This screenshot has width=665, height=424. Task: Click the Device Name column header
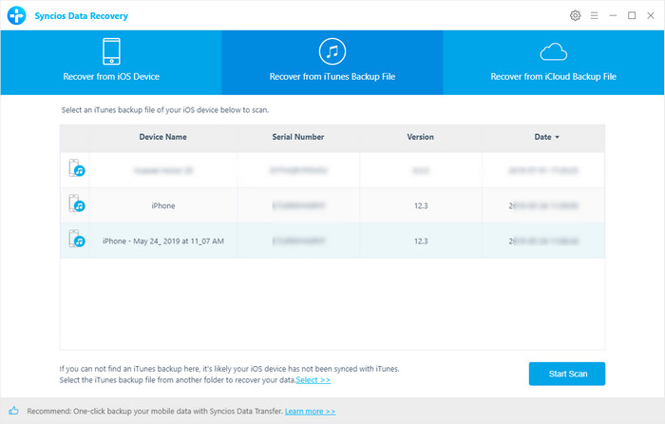coord(162,137)
